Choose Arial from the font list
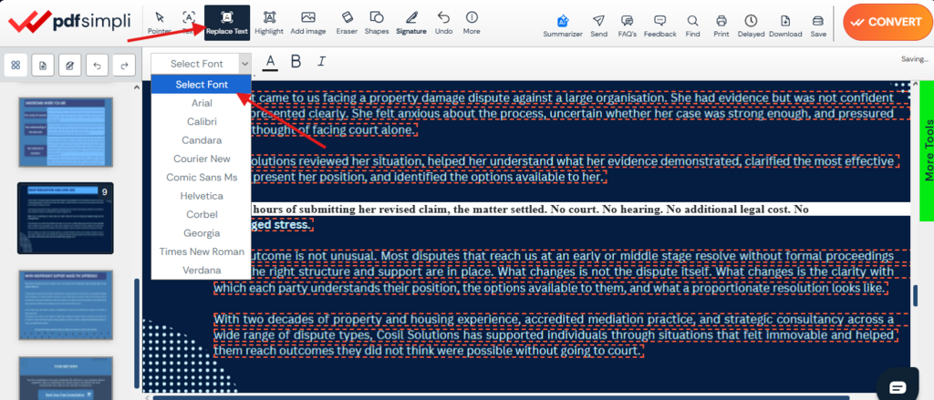The image size is (934, 400). 202,103
